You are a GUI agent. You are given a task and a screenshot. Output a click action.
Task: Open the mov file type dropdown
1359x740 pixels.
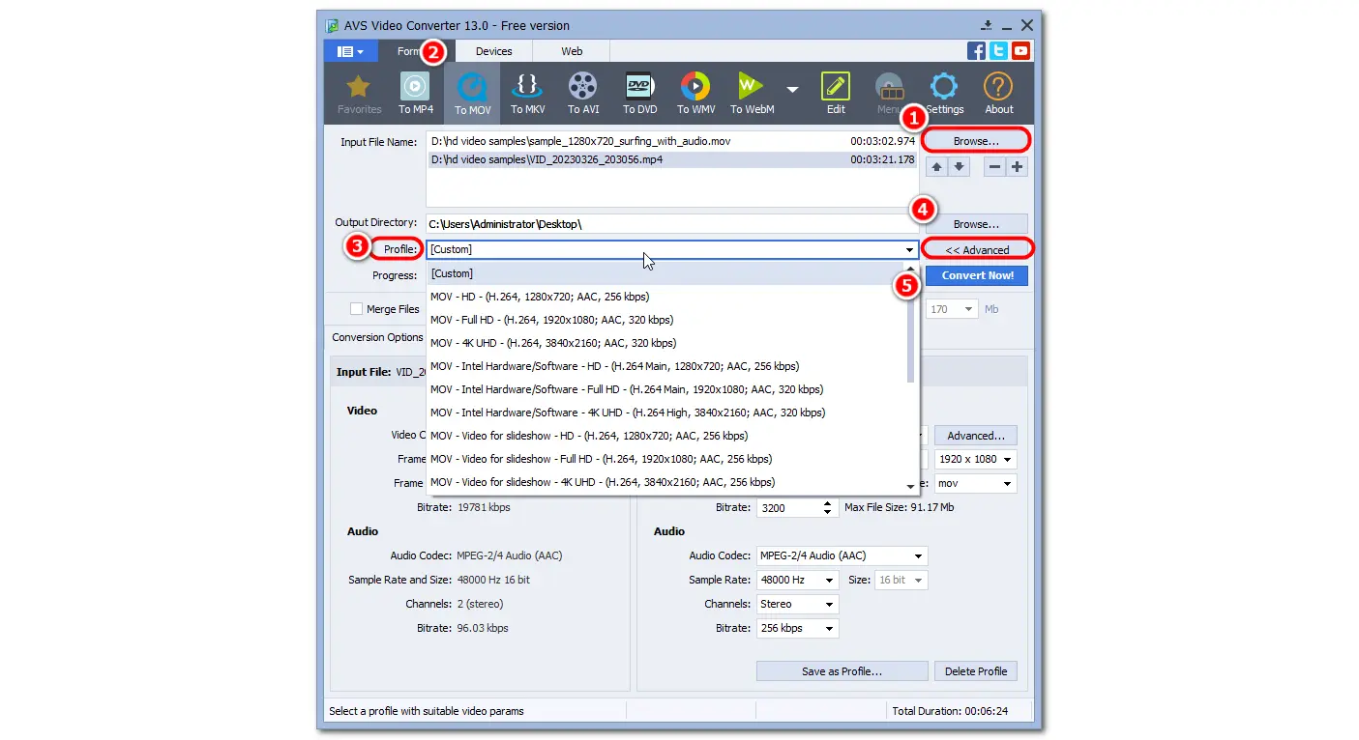975,483
